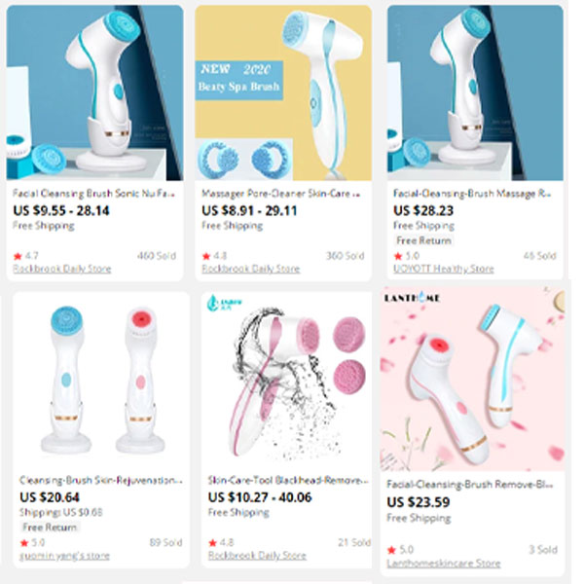Open the Facial-Cleansing-Brush Massage title link

pyautogui.click(x=473, y=194)
